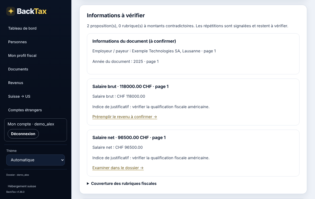Click Mon compte · demo_alex text

point(31,124)
